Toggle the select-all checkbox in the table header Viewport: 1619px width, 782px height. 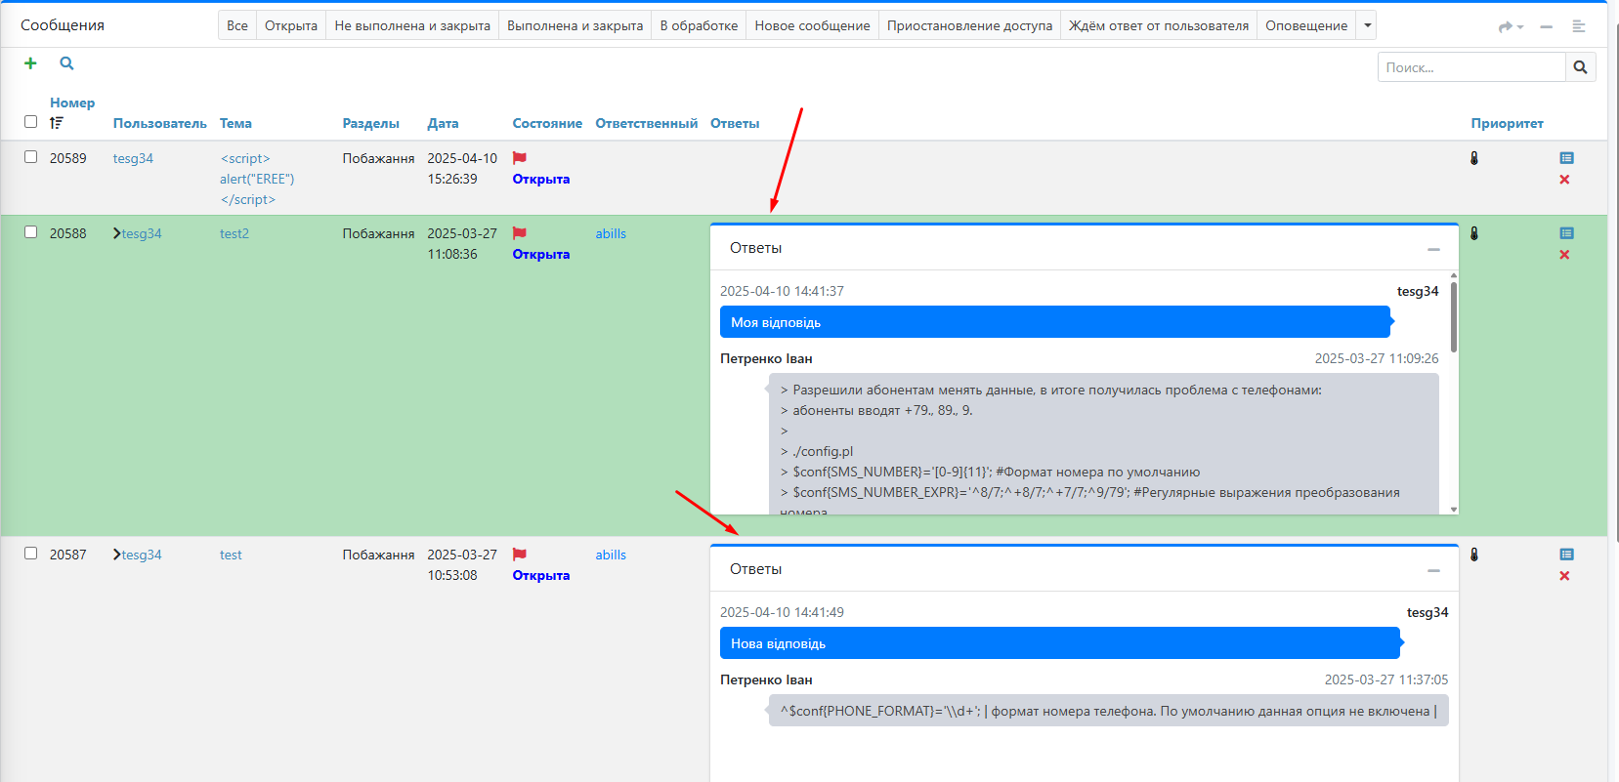[x=30, y=122]
